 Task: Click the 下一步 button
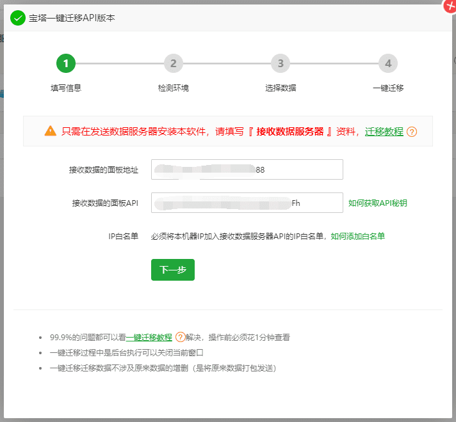[173, 270]
